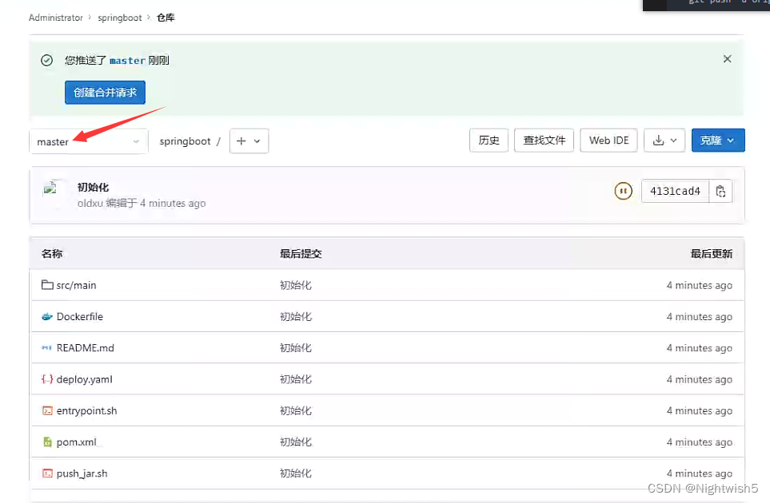The image size is (770, 503).
Task: Click the README.md markdown icon
Action: tap(48, 347)
